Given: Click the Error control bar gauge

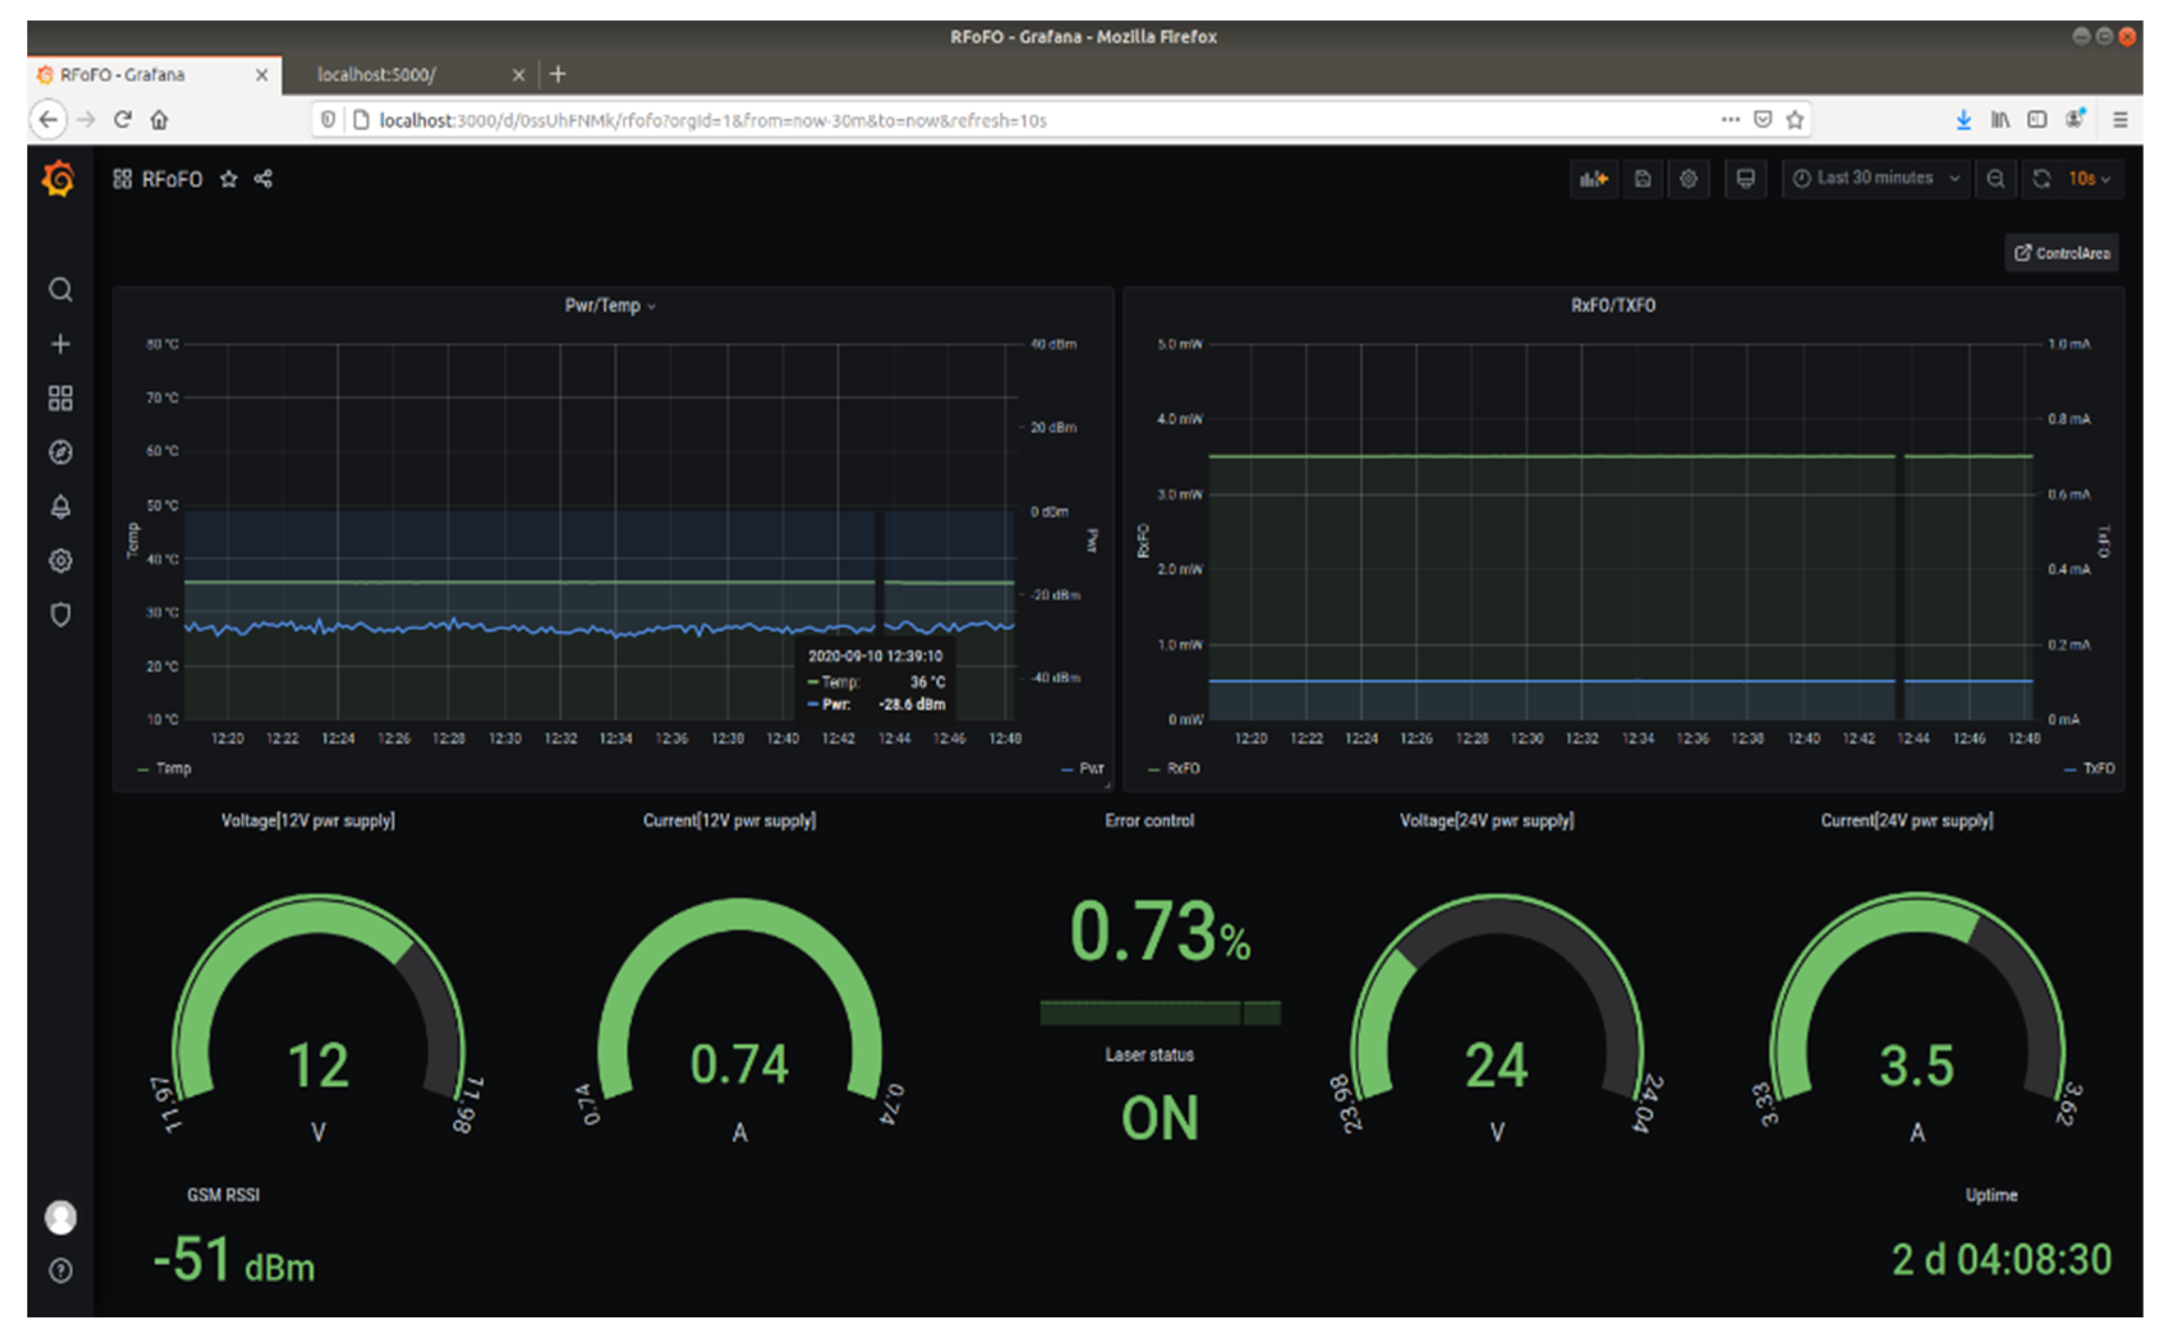Looking at the screenshot, I should pos(1159,1013).
